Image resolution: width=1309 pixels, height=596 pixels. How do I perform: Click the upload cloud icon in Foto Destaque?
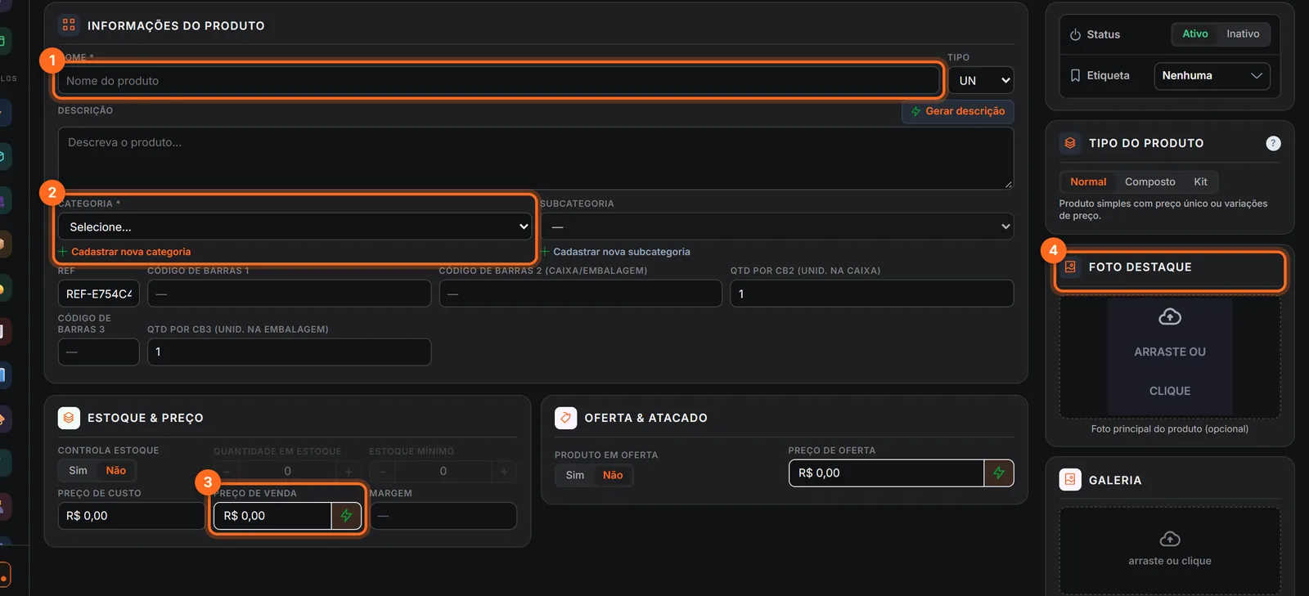tap(1170, 316)
